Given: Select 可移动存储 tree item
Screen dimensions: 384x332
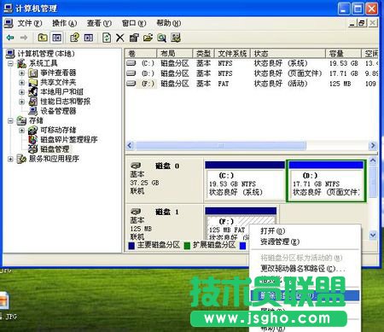Looking at the screenshot, I should click(58, 130).
